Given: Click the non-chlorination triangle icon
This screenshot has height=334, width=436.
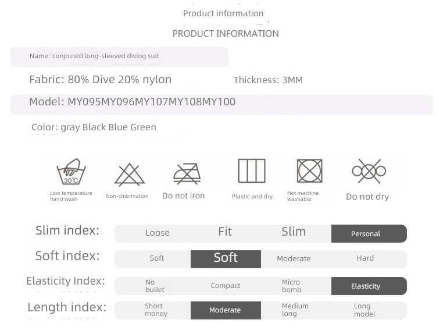Looking at the screenshot, I should point(129,175).
